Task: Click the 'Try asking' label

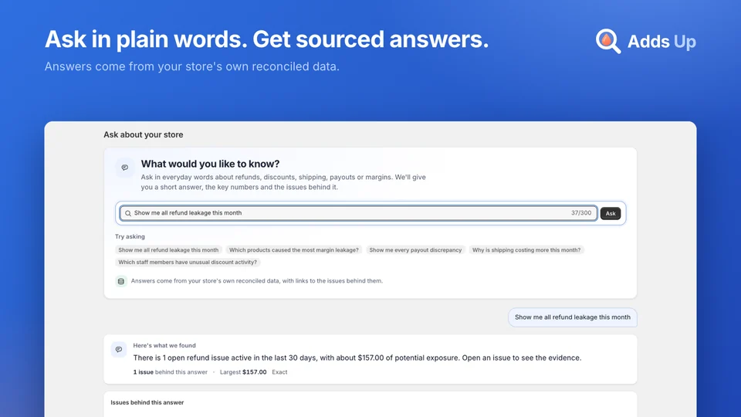Action: coord(130,236)
